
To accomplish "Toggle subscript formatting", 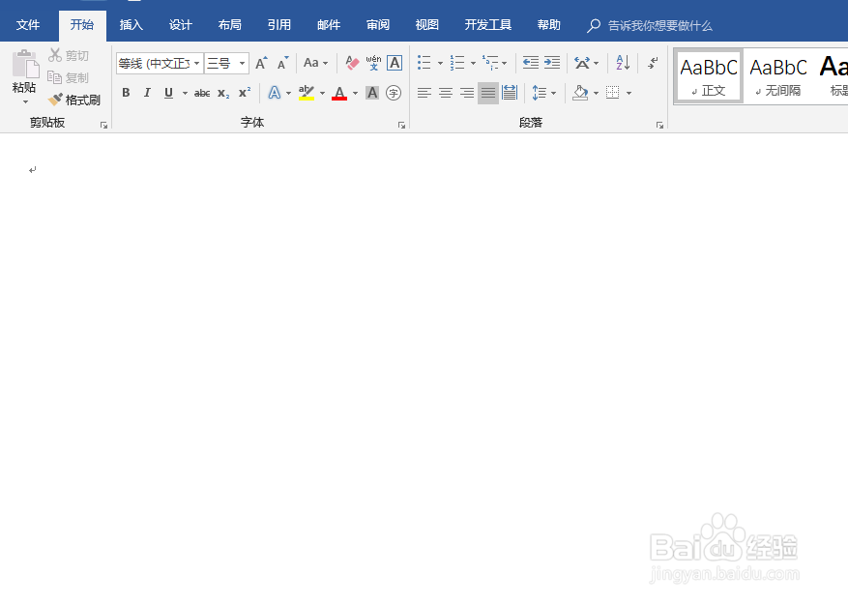I will point(223,93).
